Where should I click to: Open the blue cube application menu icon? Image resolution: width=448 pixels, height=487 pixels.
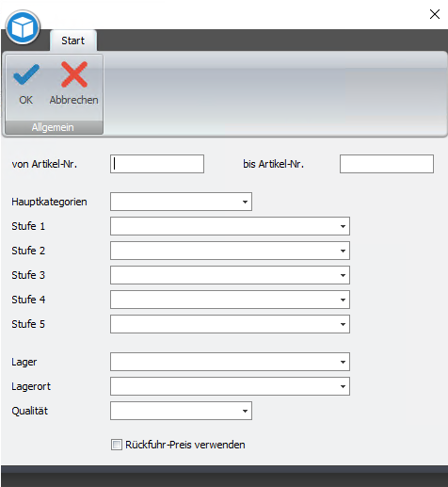[23, 27]
